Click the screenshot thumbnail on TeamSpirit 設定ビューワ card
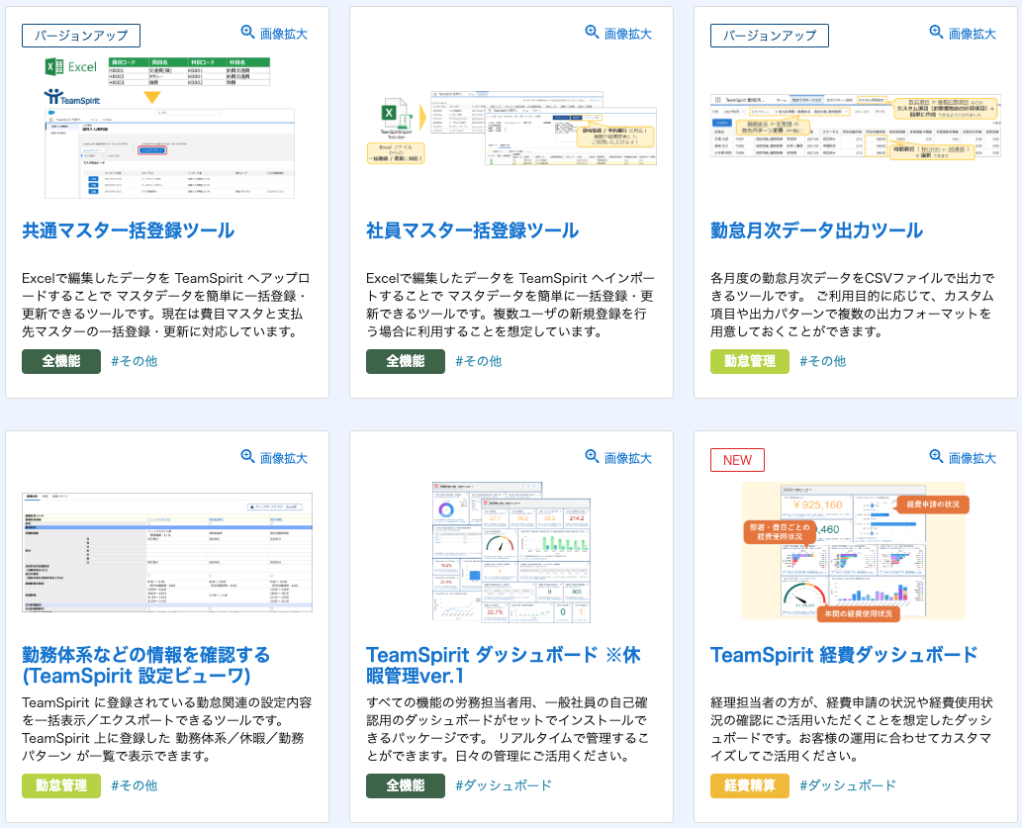This screenshot has width=1022, height=828. click(x=168, y=553)
